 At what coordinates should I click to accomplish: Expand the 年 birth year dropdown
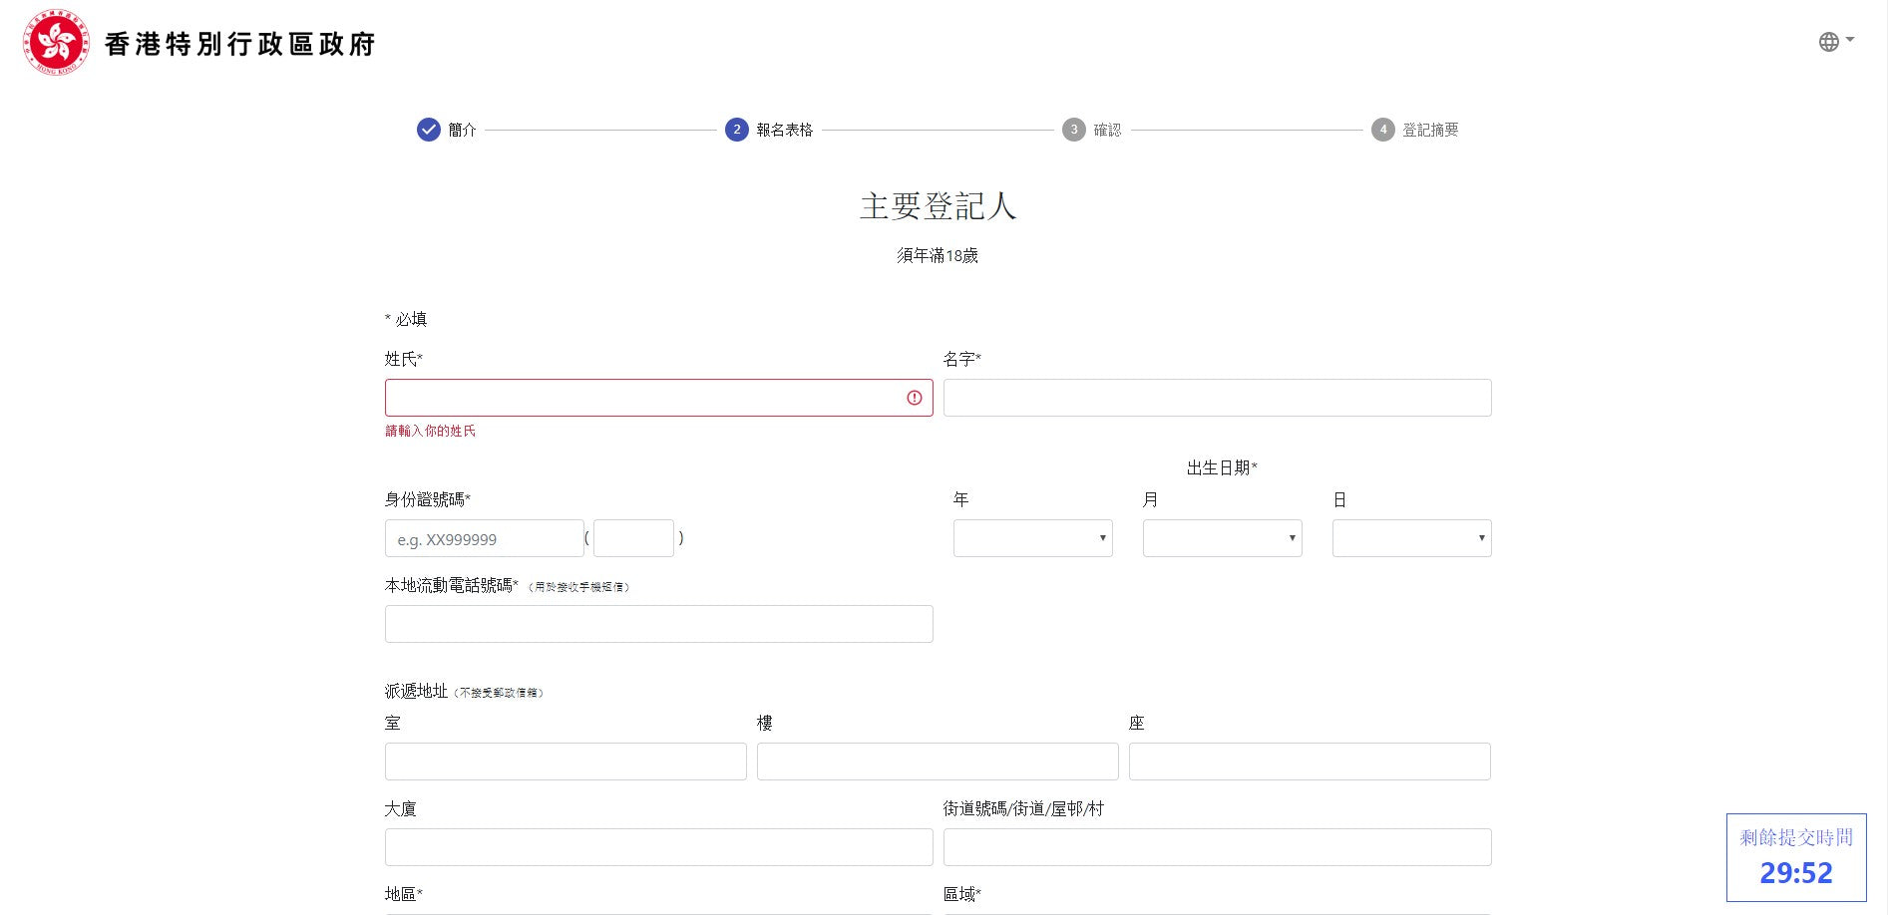(x=1032, y=538)
